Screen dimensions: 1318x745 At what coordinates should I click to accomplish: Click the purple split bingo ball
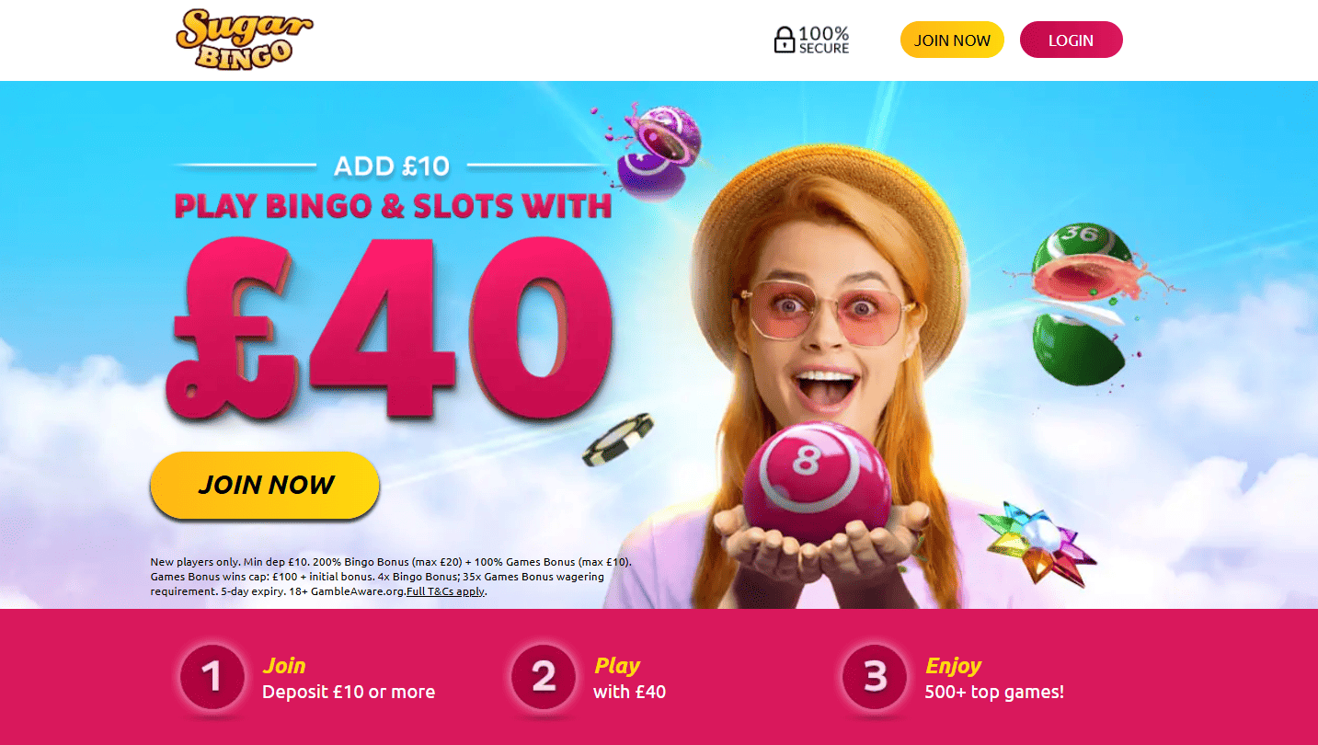pyautogui.click(x=656, y=152)
